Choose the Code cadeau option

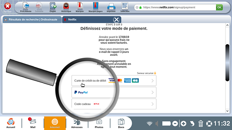coord(114,104)
